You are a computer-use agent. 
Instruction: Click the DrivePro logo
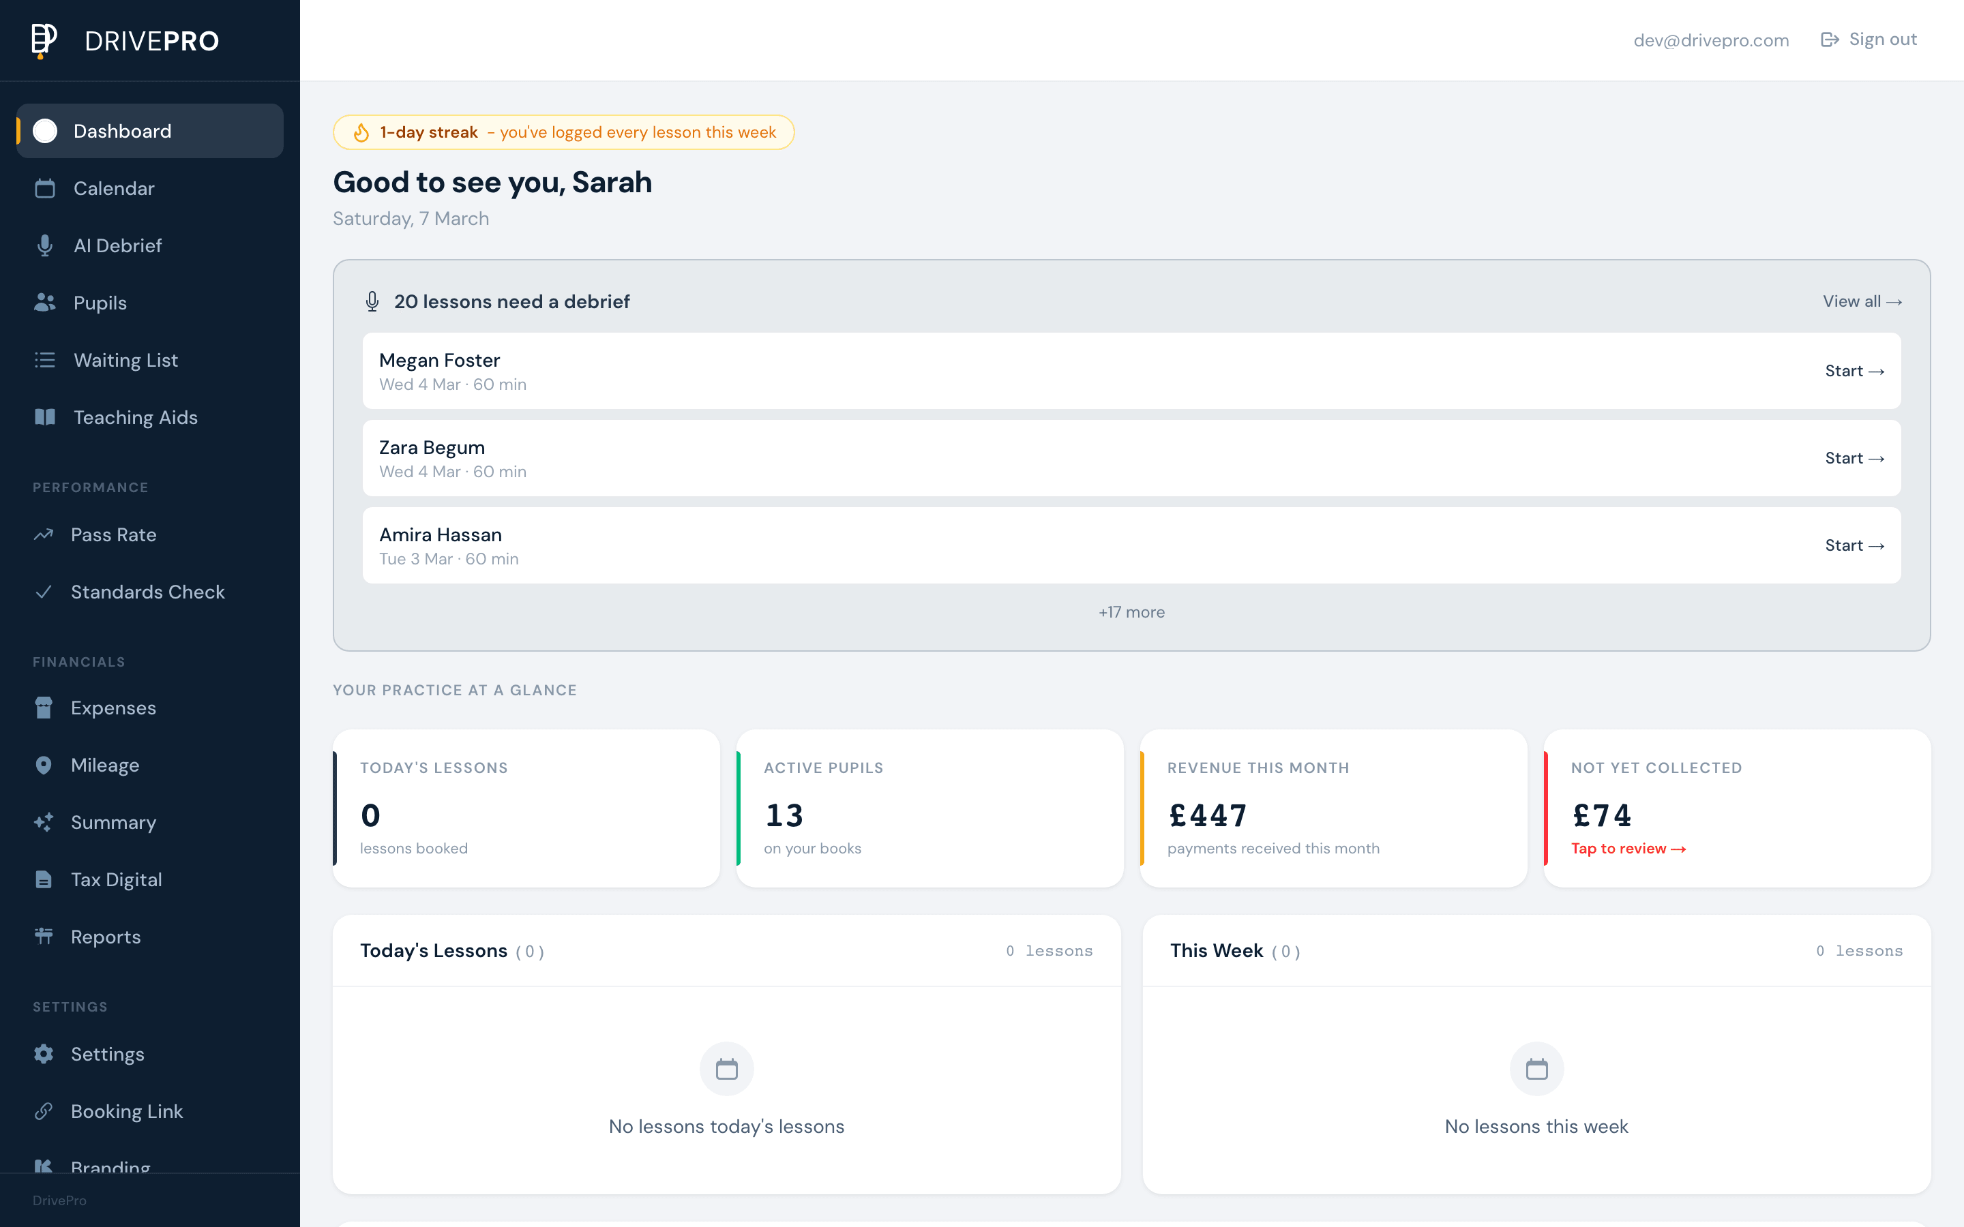pos(122,41)
